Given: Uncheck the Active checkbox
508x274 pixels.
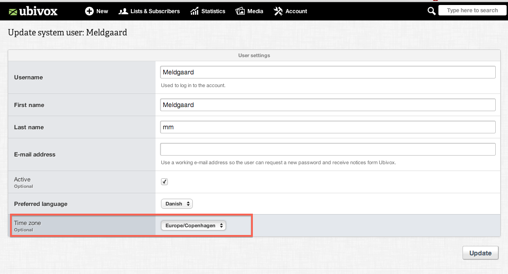Looking at the screenshot, I should (x=164, y=181).
